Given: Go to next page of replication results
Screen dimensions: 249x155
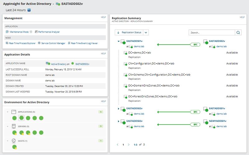Looking at the screenshot, I should (129, 144).
